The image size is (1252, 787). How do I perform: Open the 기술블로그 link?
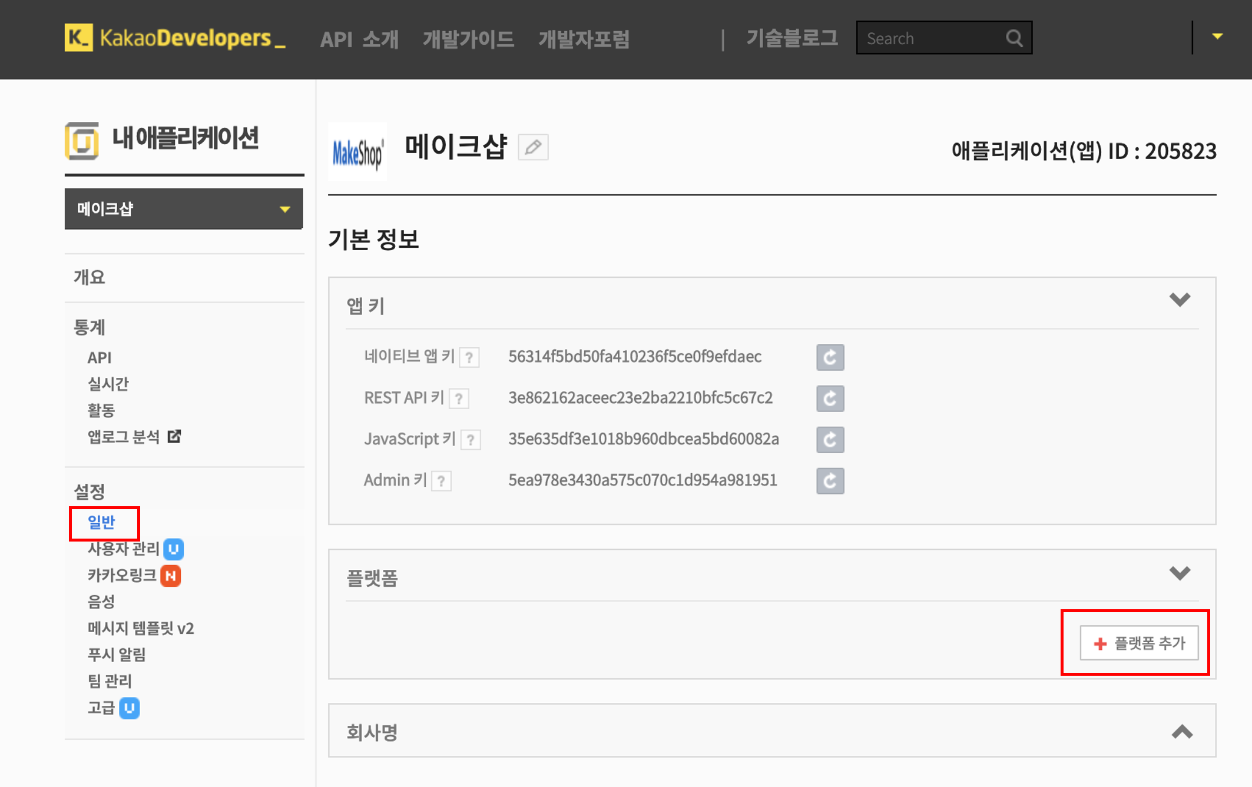[792, 38]
